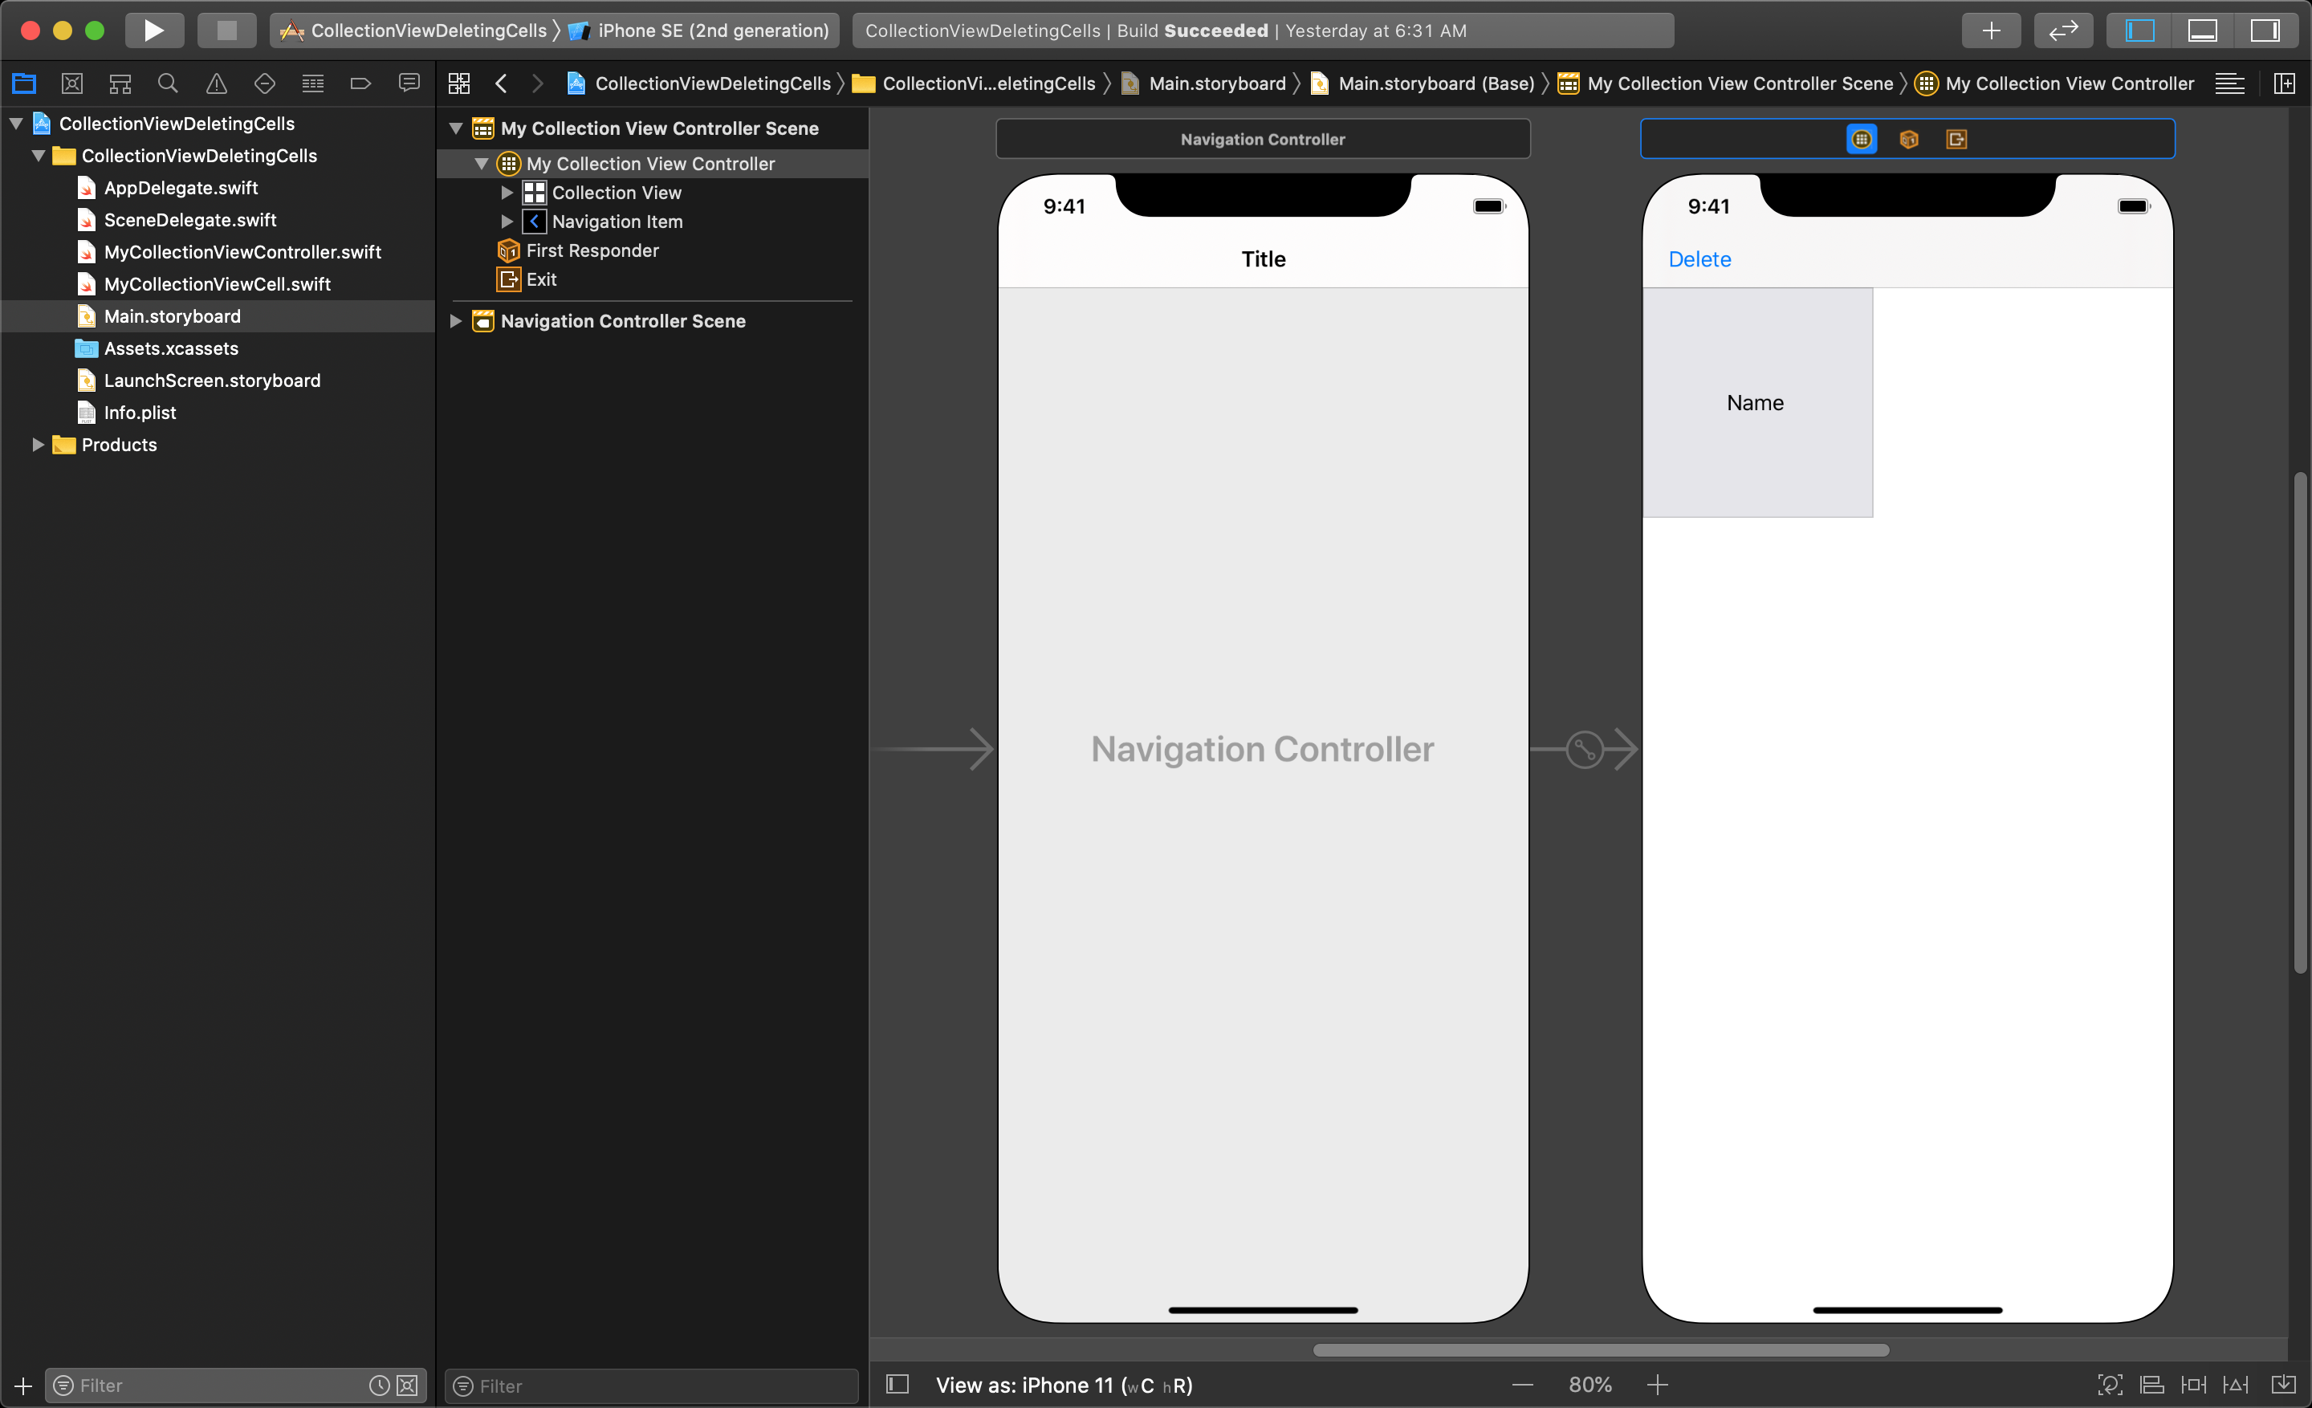This screenshot has height=1408, width=2312.
Task: Toggle the document outline panel
Action: click(898, 1385)
